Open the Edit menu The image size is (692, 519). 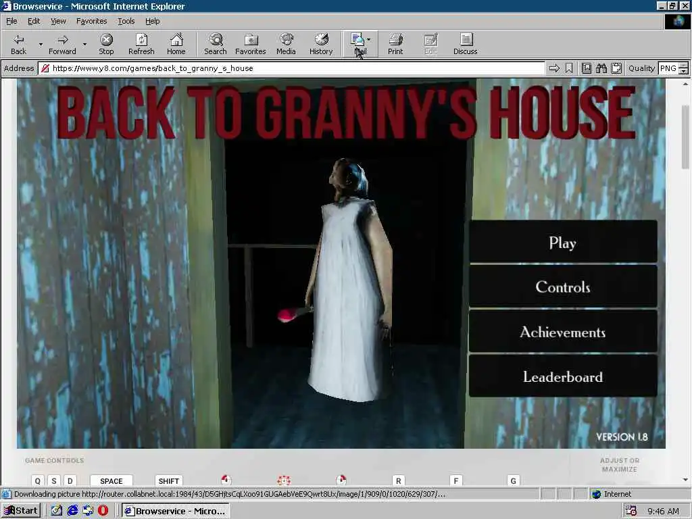coord(34,21)
